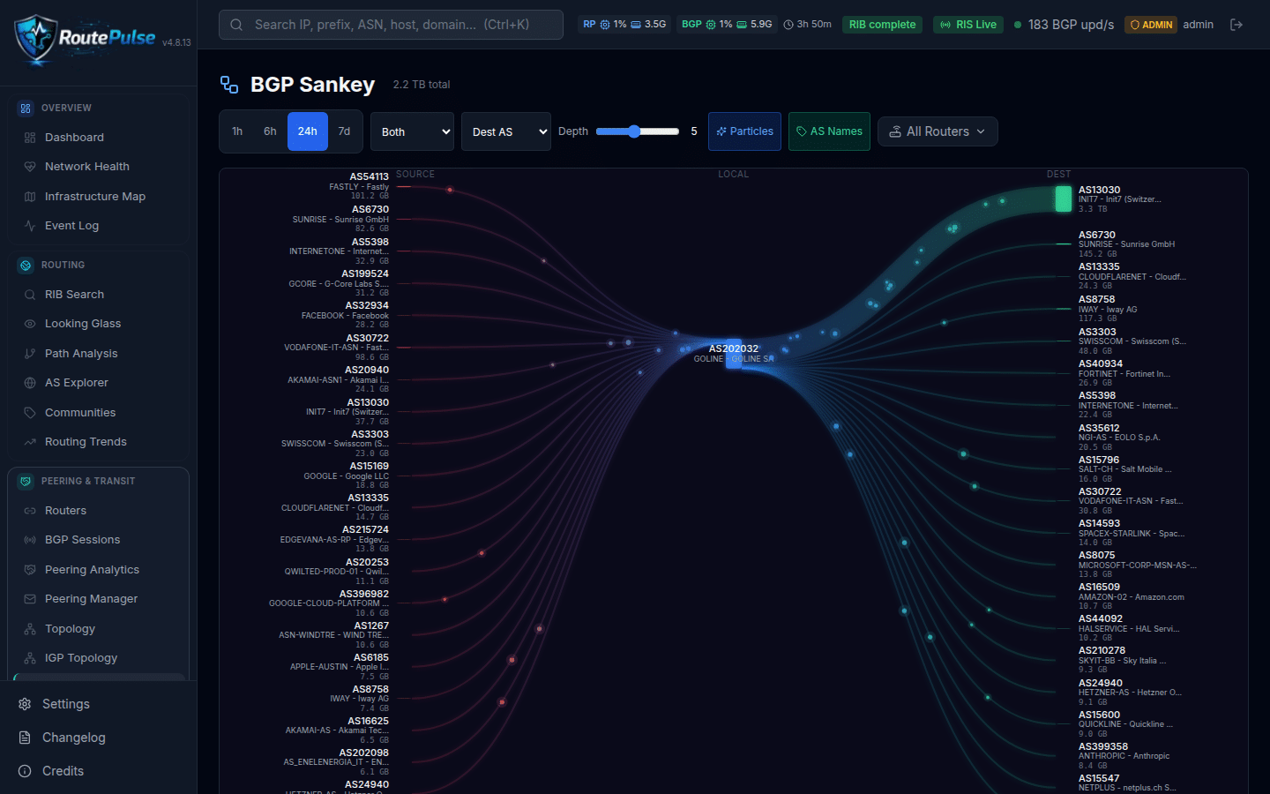The image size is (1270, 794).
Task: Open the IGP Topology view
Action: coord(81,657)
